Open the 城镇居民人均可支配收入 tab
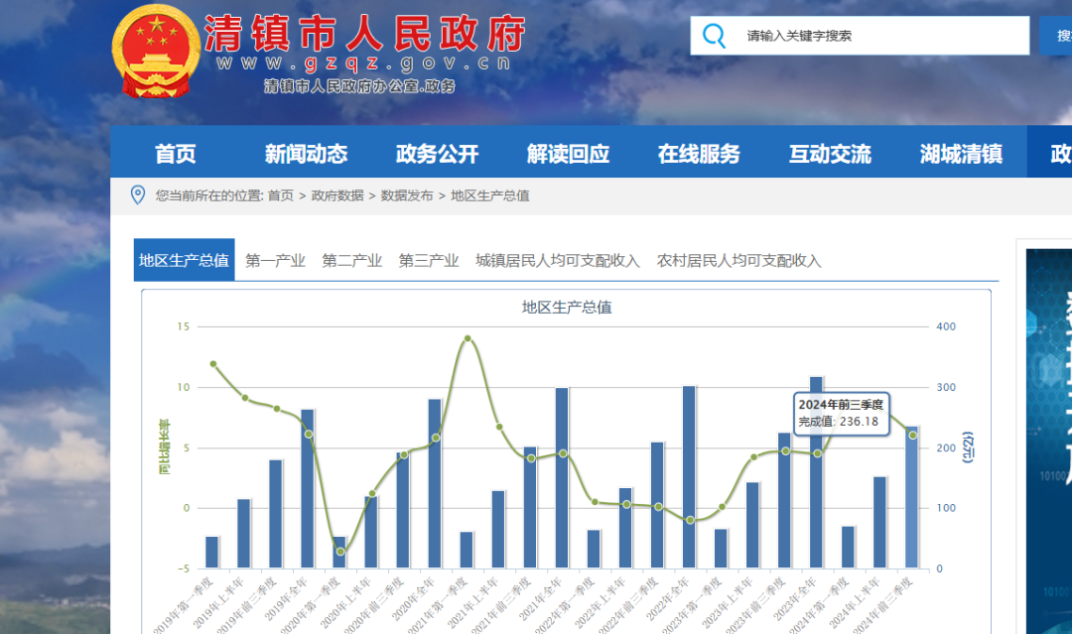 557,261
